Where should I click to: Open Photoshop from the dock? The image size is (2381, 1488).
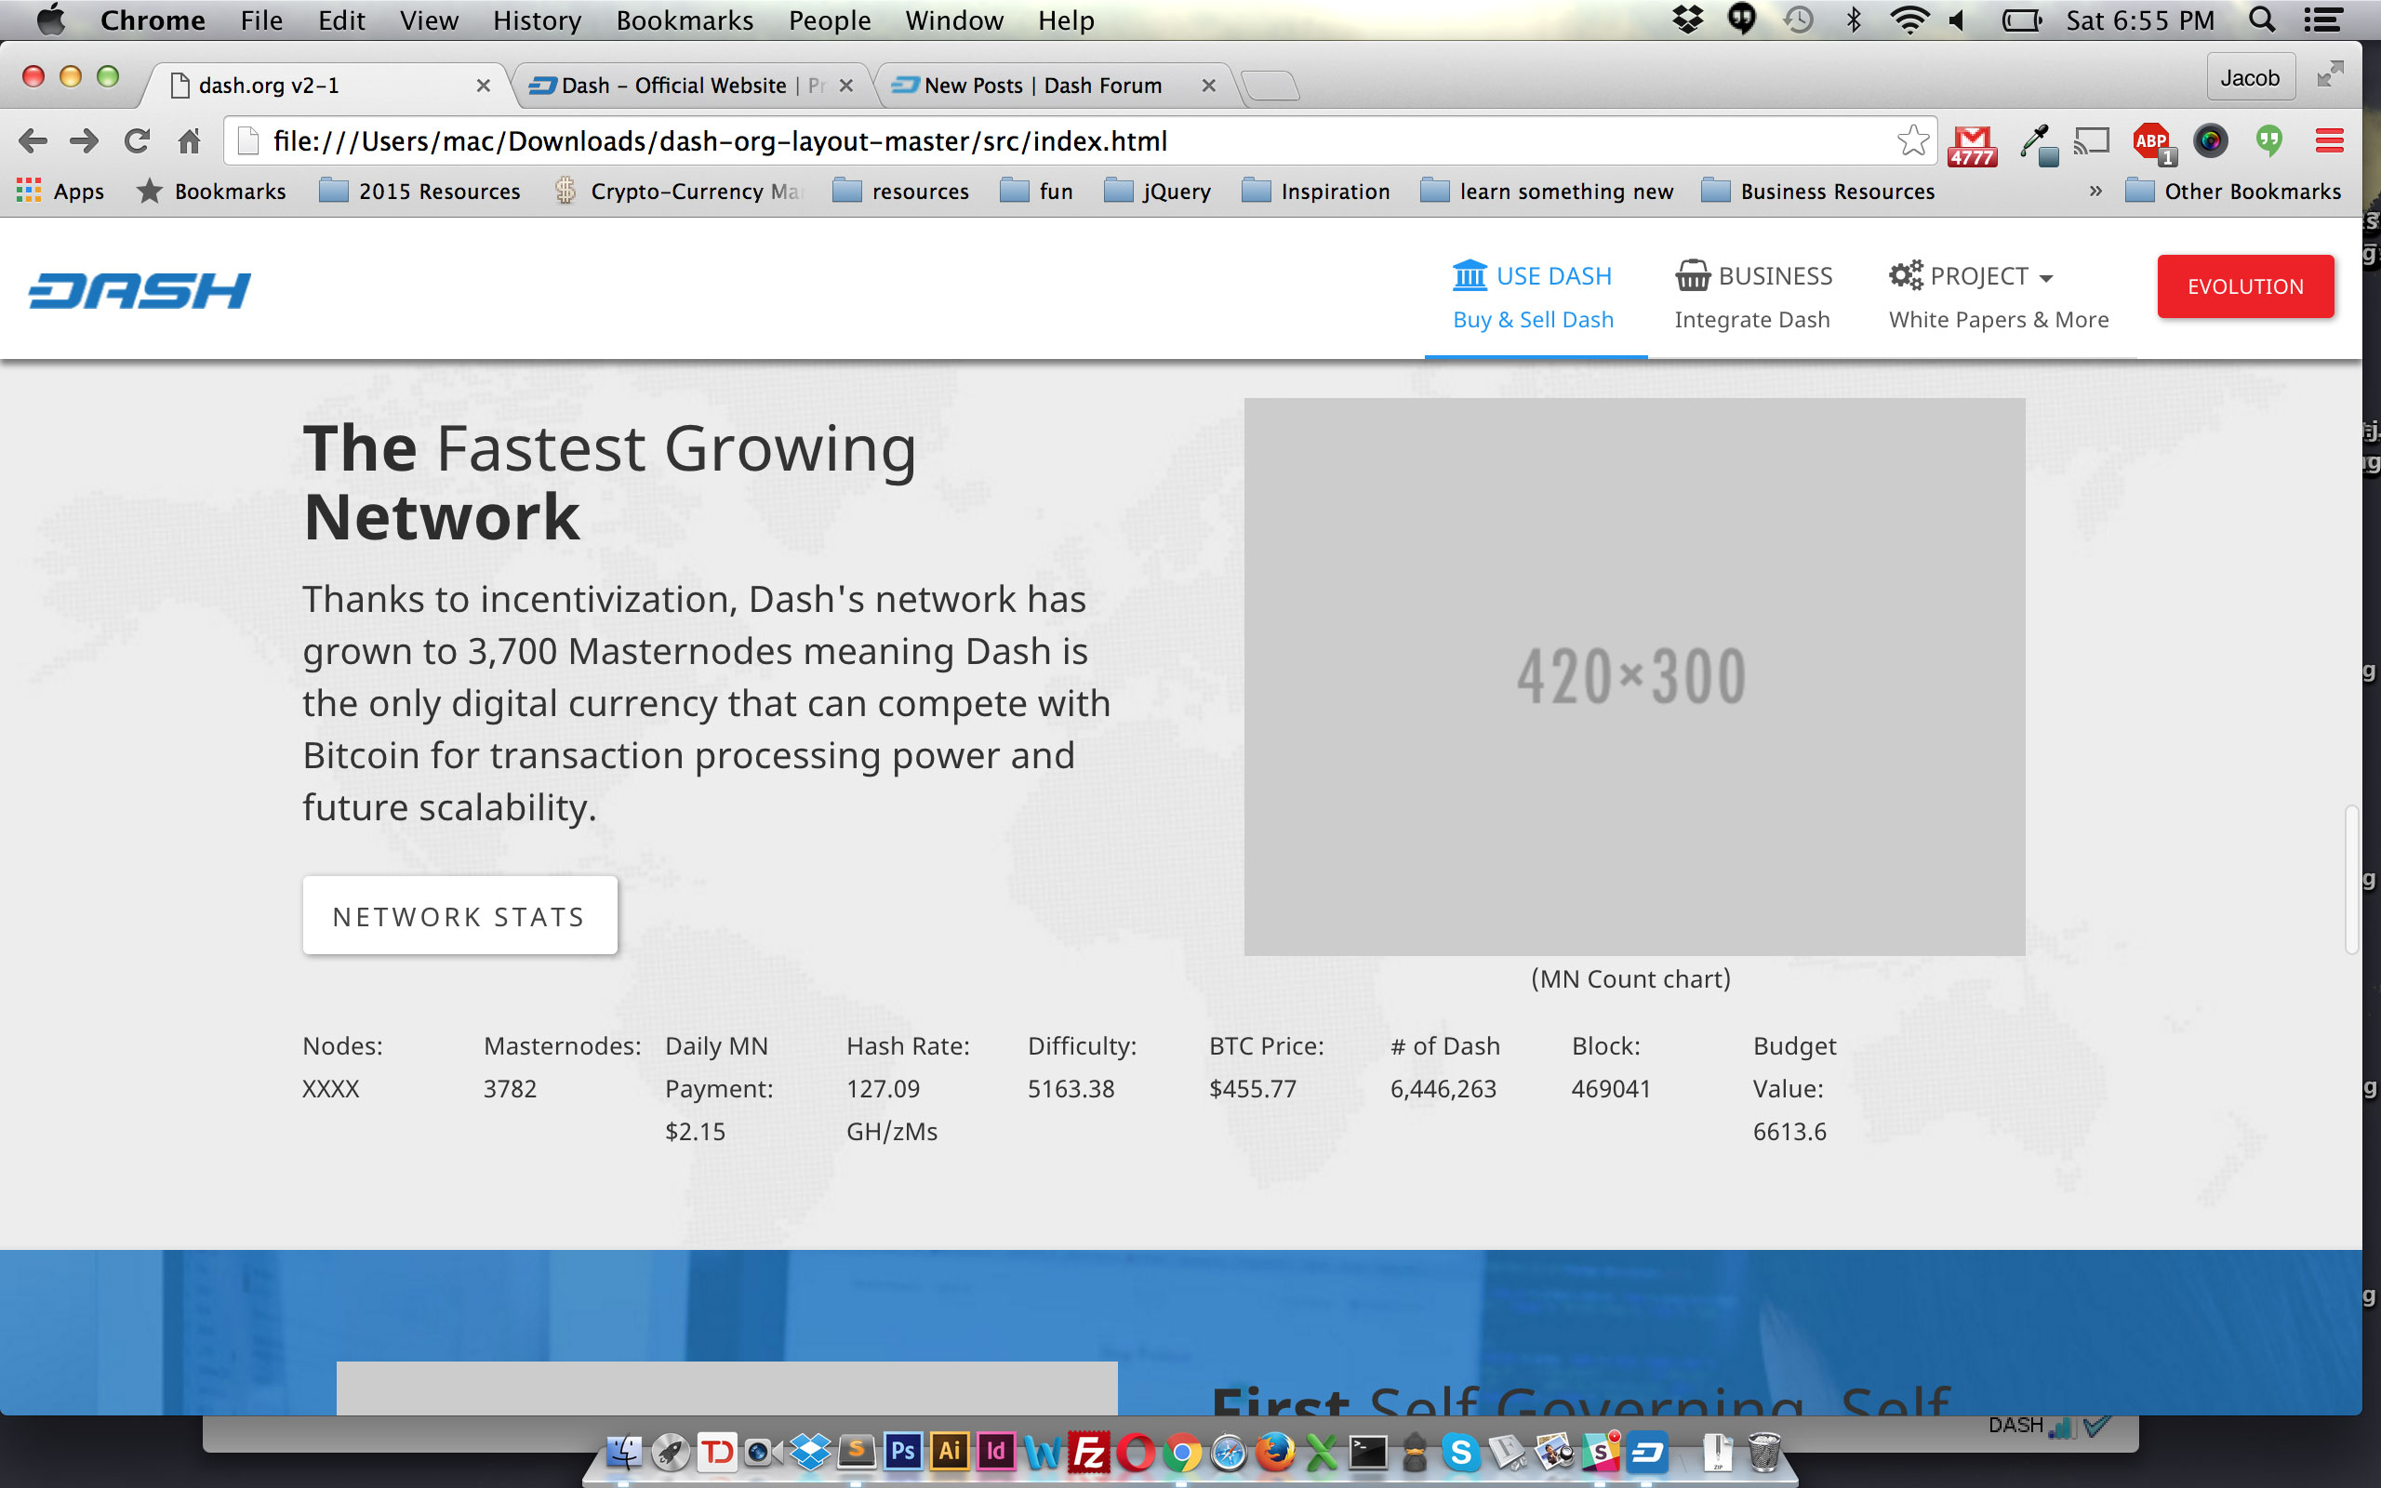[902, 1451]
